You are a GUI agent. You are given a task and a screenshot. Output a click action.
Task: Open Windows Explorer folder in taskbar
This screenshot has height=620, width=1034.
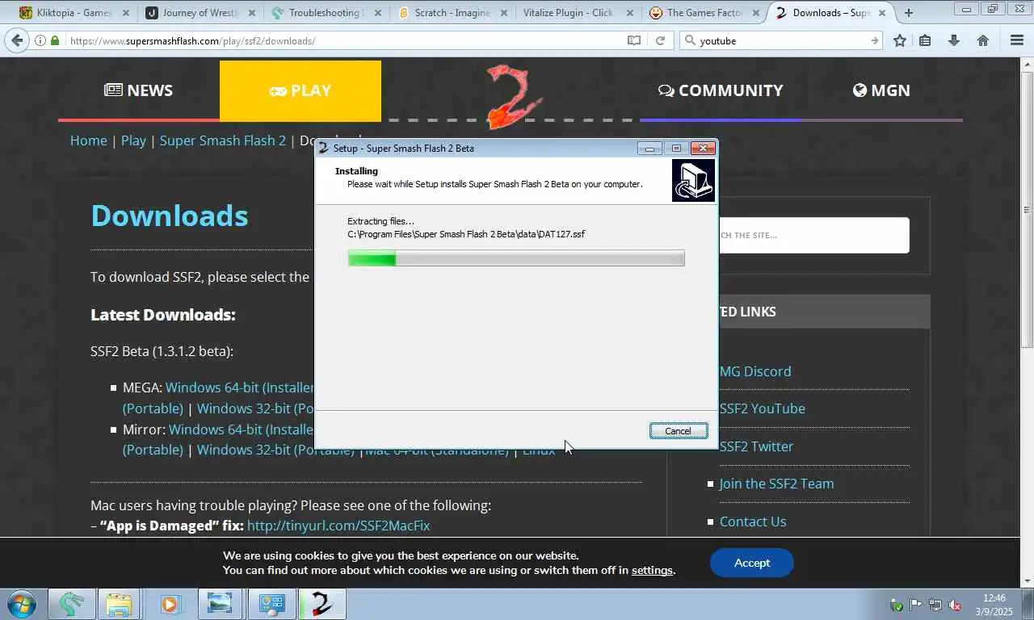point(119,604)
